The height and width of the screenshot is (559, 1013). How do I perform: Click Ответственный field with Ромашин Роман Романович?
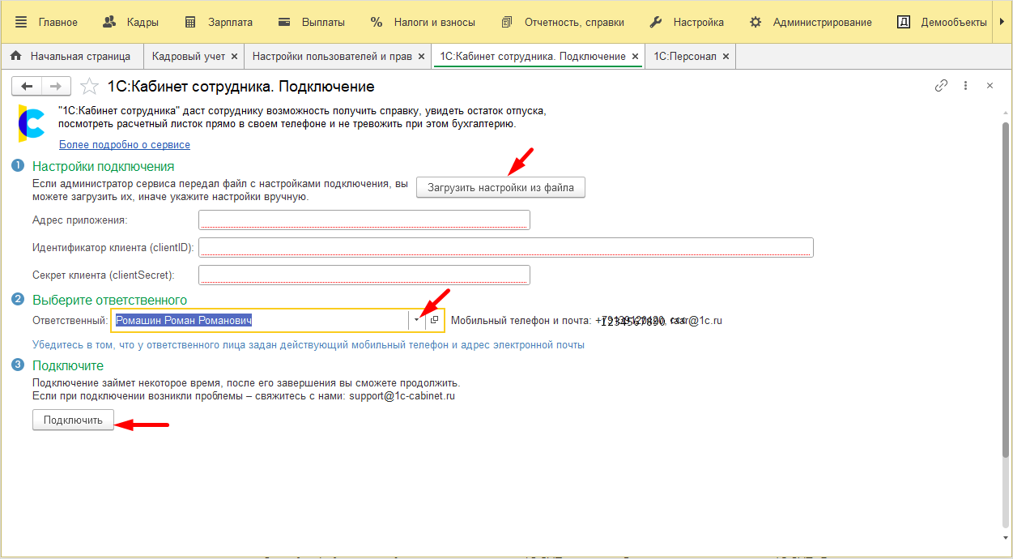click(x=259, y=320)
